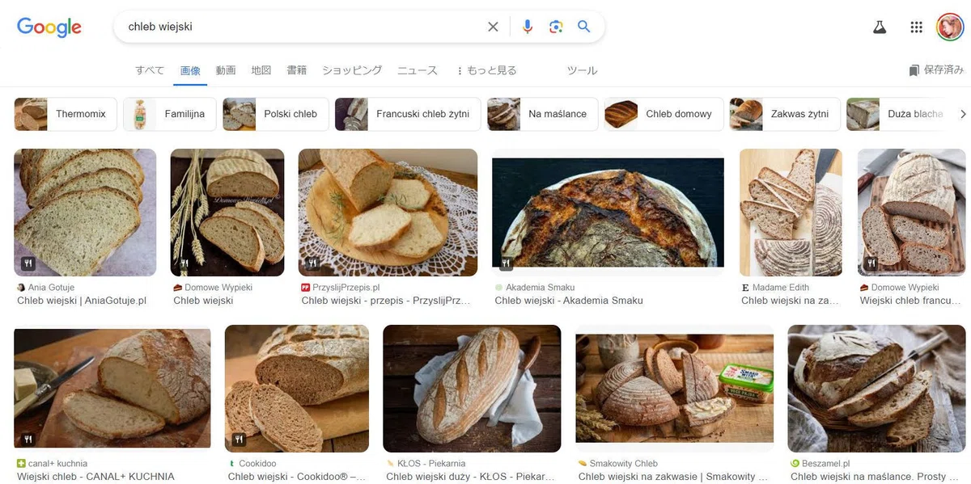The height and width of the screenshot is (484, 971).
Task: Open the Ania Gotuje bread thumbnail
Action: pos(85,213)
